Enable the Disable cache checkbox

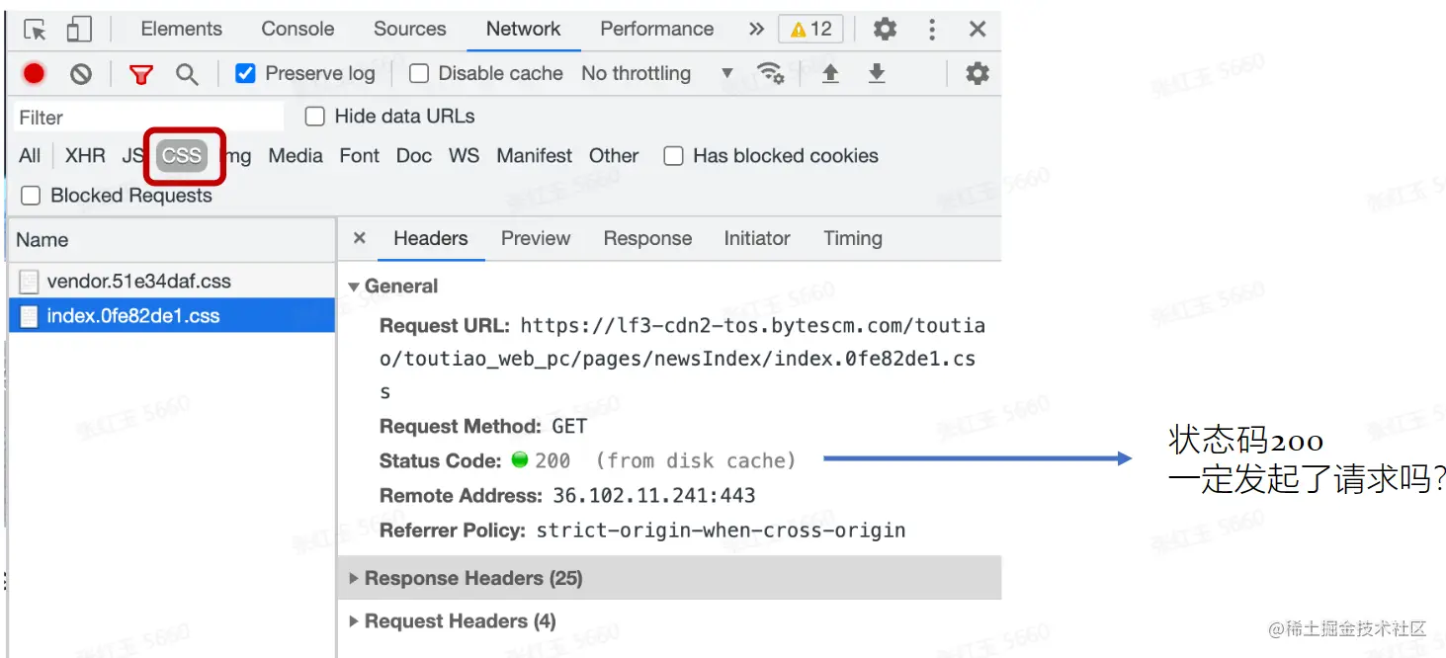point(419,73)
